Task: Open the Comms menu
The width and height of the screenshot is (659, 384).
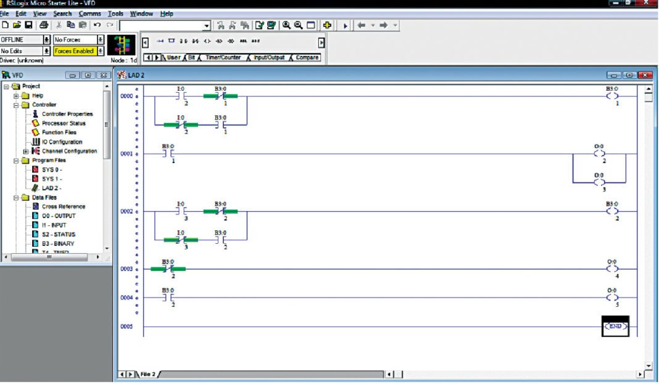Action: coord(90,13)
